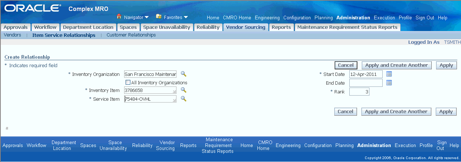The width and height of the screenshot is (461, 162).
Task: Click the top Apply and Create Another button
Action: click(397, 65)
